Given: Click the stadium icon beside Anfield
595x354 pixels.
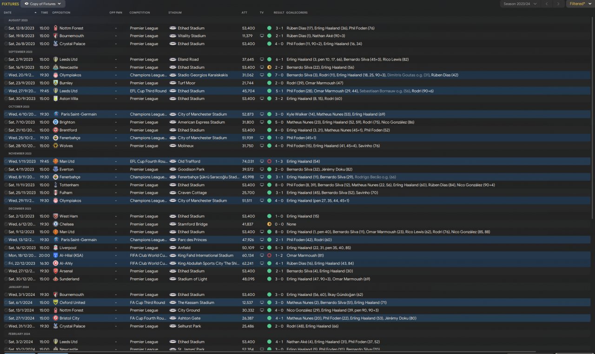Looking at the screenshot, I should tap(172, 248).
